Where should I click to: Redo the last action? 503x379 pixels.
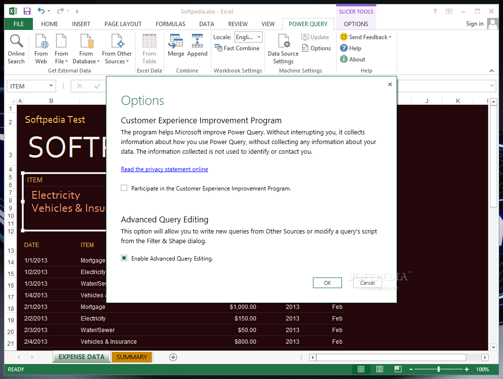coord(60,11)
